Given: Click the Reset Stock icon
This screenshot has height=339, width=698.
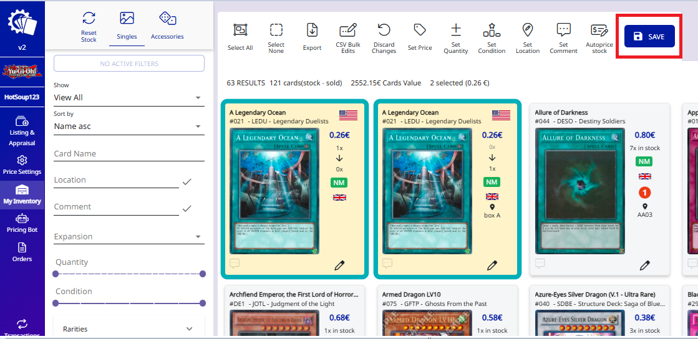Looking at the screenshot, I should coord(89,18).
